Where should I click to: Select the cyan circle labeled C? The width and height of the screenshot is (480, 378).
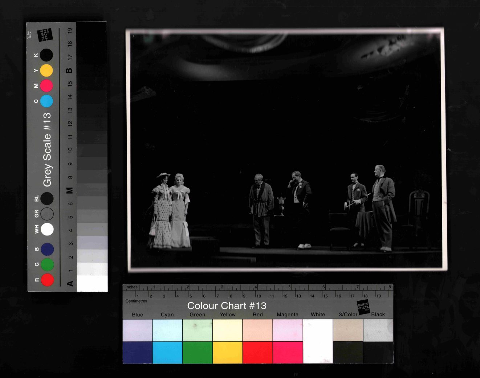point(46,101)
